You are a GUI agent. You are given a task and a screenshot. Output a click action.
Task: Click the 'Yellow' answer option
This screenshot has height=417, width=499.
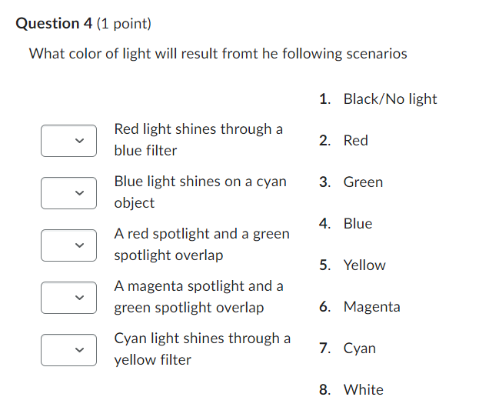364,265
